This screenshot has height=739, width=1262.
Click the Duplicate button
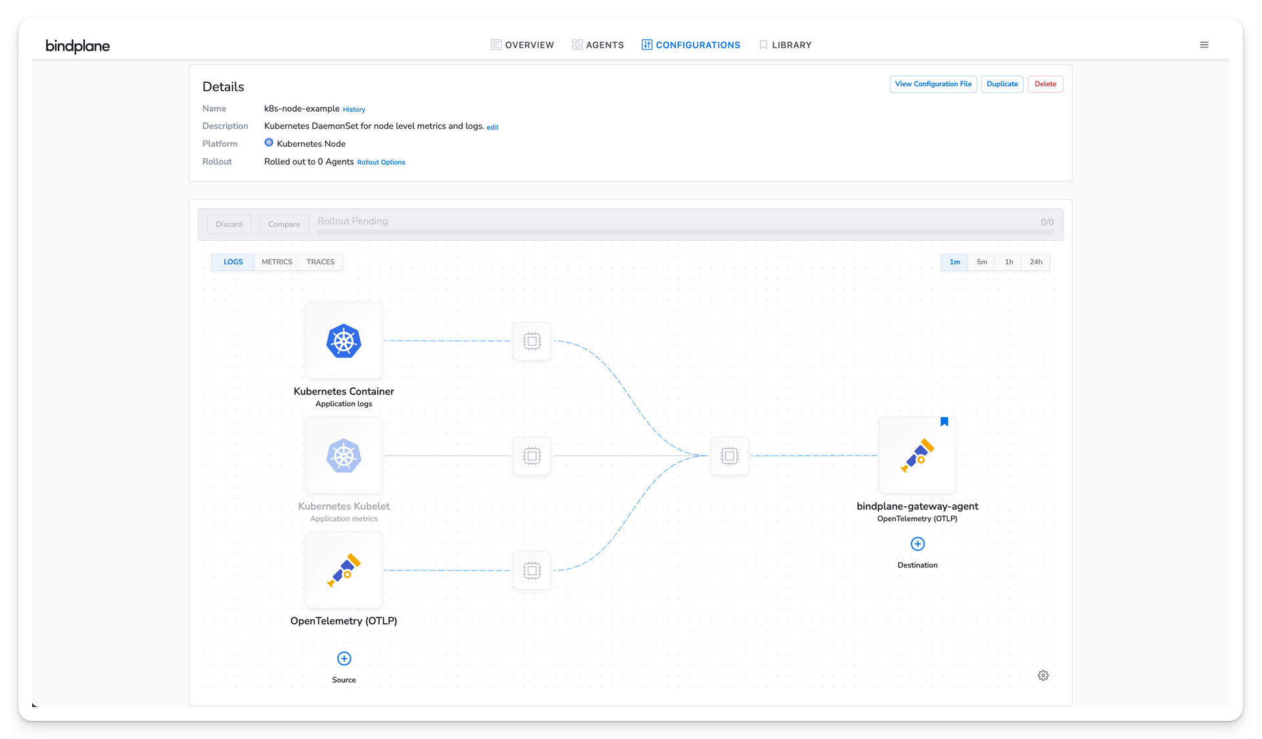click(x=1002, y=83)
